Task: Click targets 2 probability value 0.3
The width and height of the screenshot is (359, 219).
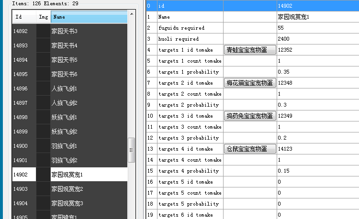Action: (318, 105)
